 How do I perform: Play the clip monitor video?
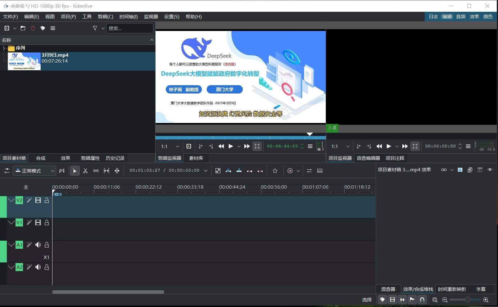231,146
